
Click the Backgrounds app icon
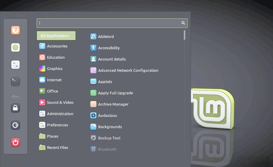(x=93, y=127)
